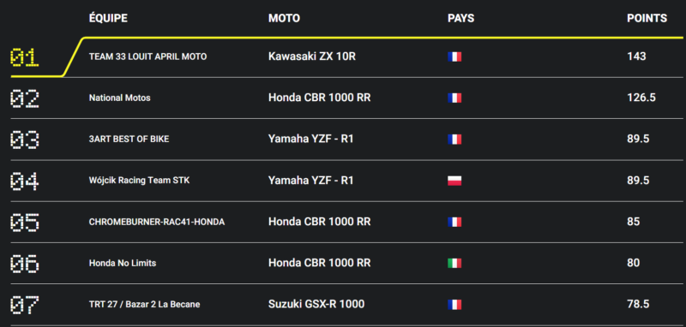686x327 pixels.
Task: Select the ÉQUIPE column header
Action: point(108,18)
